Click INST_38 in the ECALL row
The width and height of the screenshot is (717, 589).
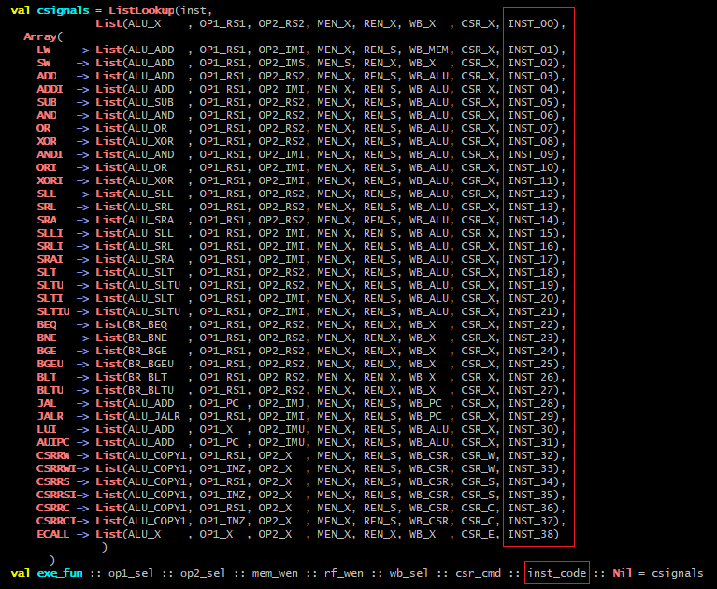pyautogui.click(x=530, y=534)
